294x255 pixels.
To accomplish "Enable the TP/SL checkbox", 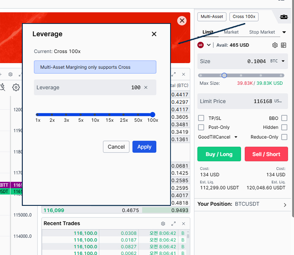I will click(201, 118).
